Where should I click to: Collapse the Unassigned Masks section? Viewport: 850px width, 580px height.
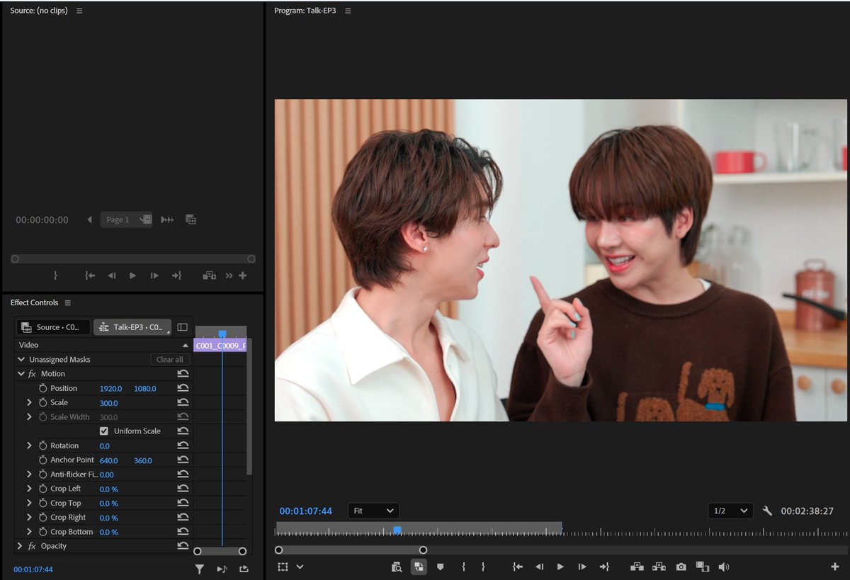pos(21,359)
